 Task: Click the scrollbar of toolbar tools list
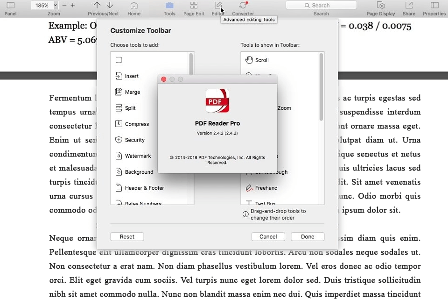[321, 87]
